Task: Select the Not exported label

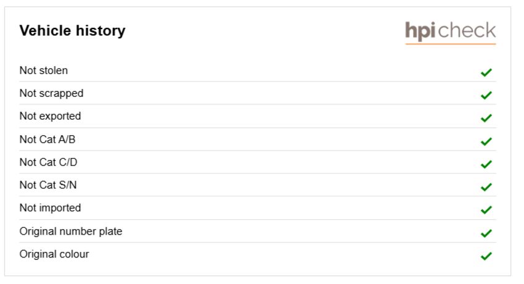Action: coord(50,117)
